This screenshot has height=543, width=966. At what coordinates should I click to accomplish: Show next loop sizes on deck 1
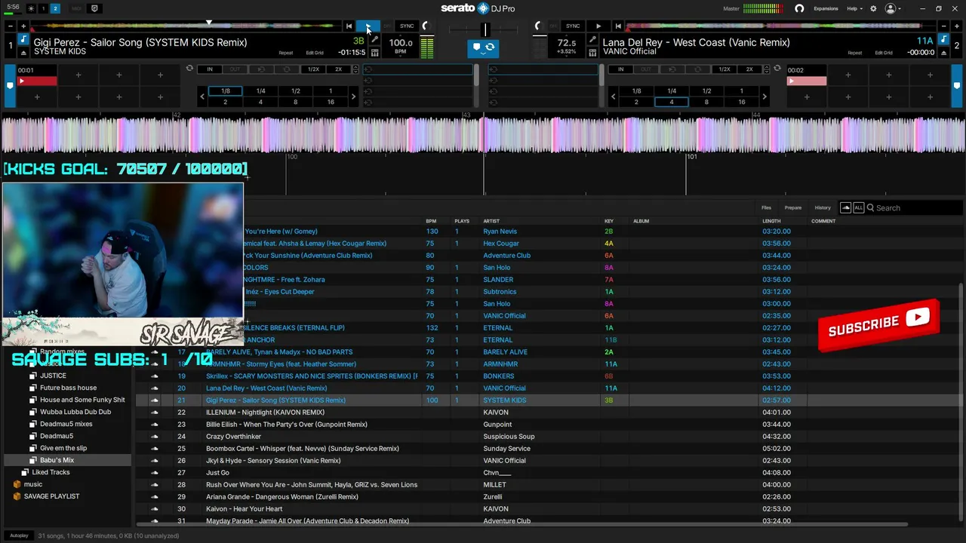click(x=353, y=97)
